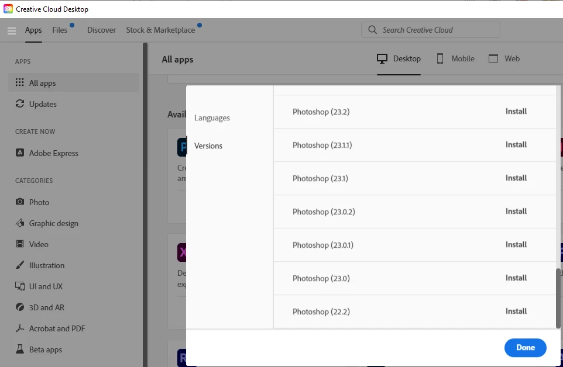Viewport: 563px width, 367px height.
Task: Switch to the Apps tab
Action: point(33,30)
